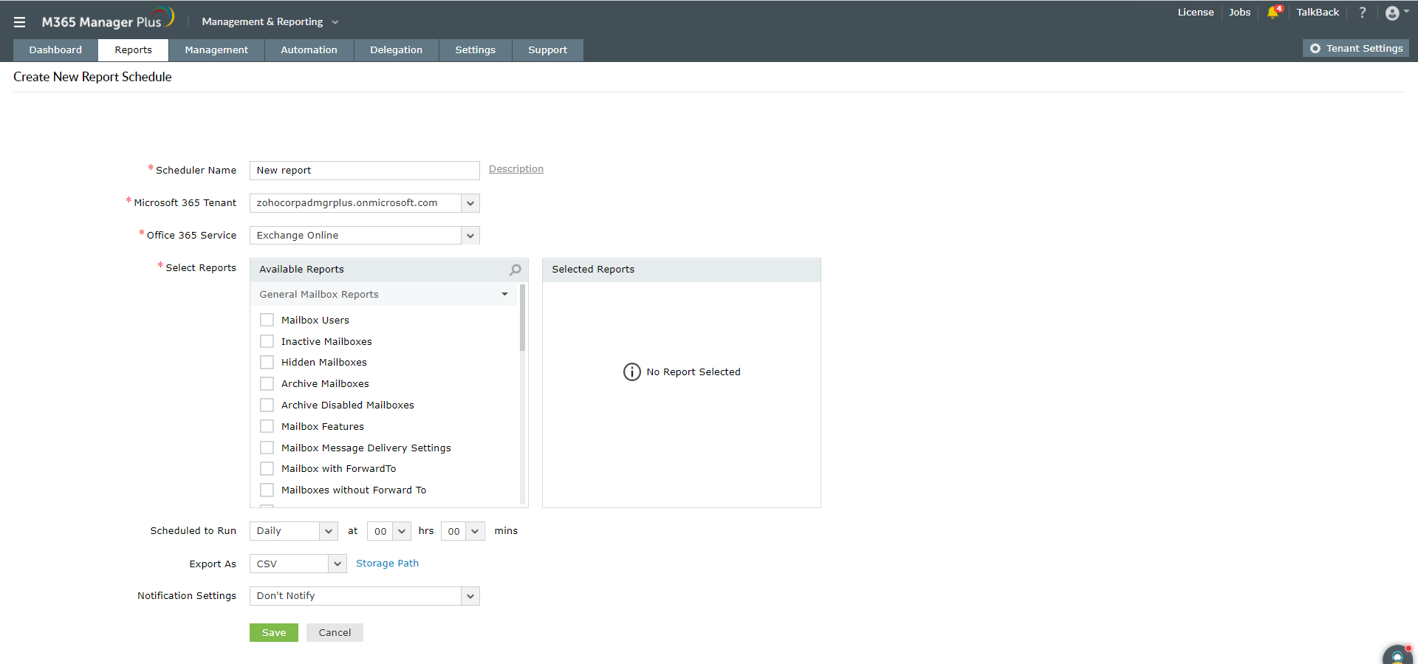
Task: Check the Hidden Mailboxes report
Action: click(267, 362)
